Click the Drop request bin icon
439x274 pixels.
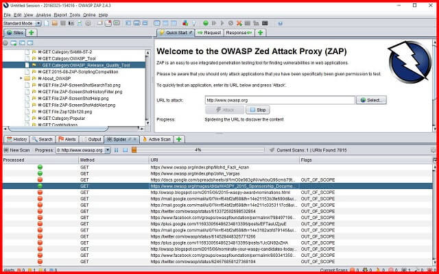coord(230,23)
